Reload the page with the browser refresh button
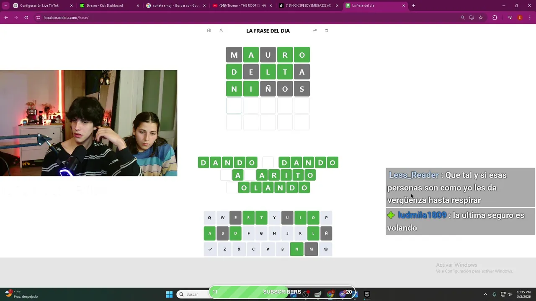This screenshot has width=536, height=301. coord(26,18)
